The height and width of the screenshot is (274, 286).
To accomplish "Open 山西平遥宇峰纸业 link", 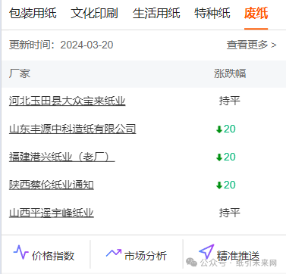I will 52,213.
